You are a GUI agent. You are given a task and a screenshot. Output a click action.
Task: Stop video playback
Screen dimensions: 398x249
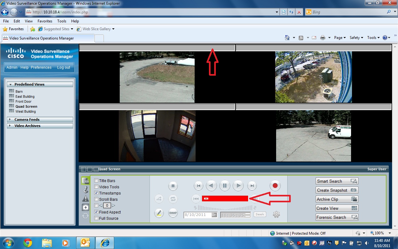point(173,186)
